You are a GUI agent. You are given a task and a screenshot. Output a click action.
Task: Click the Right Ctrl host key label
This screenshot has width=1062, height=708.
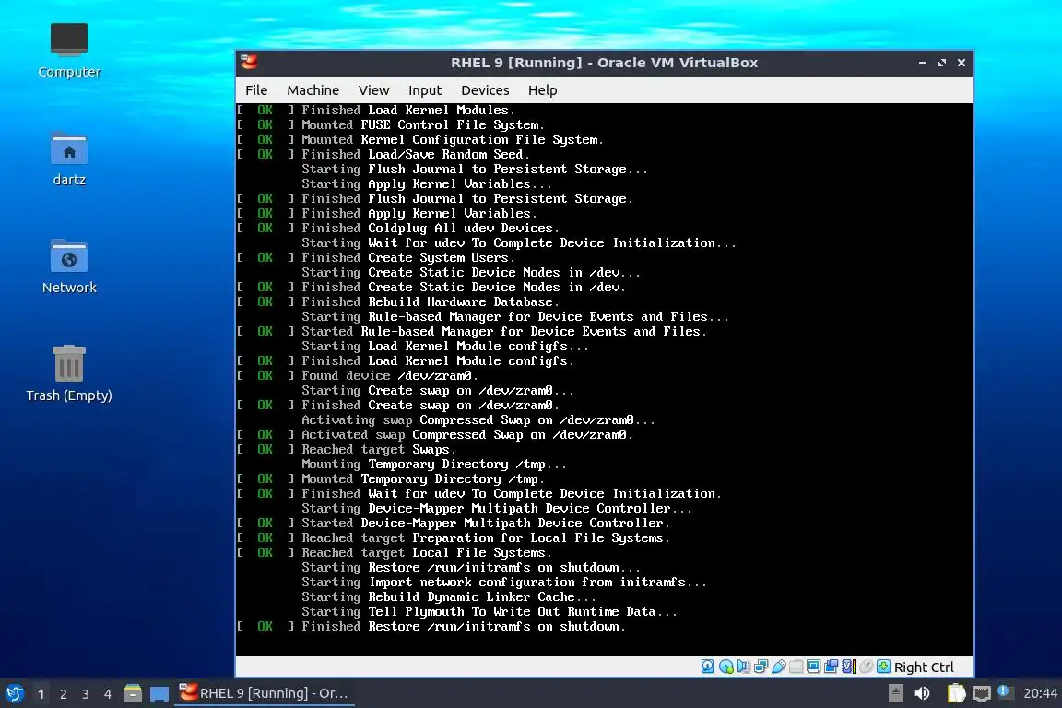(924, 667)
